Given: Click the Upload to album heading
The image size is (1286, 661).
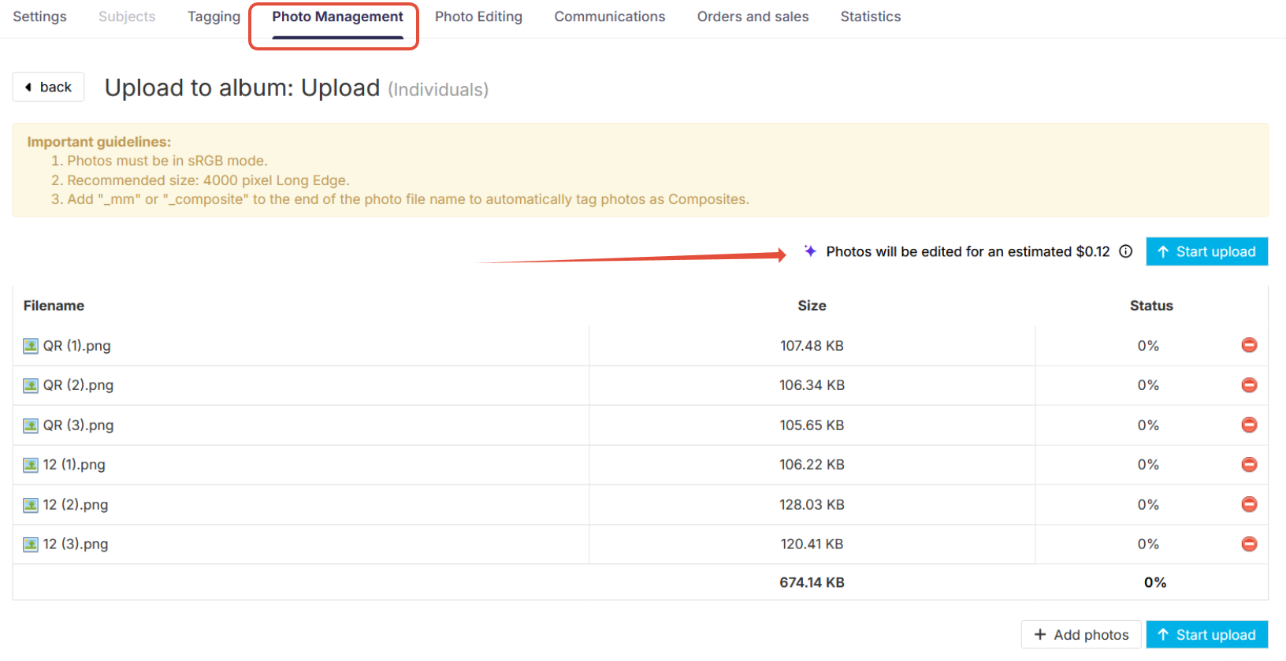Looking at the screenshot, I should tap(243, 87).
